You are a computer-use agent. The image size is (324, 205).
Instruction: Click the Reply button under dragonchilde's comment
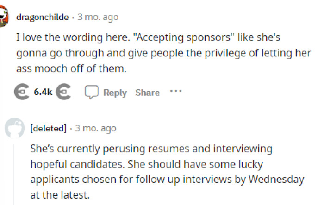pyautogui.click(x=115, y=93)
